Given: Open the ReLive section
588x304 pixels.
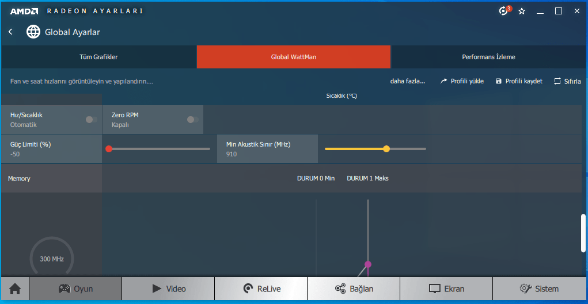Looking at the screenshot, I should [261, 288].
